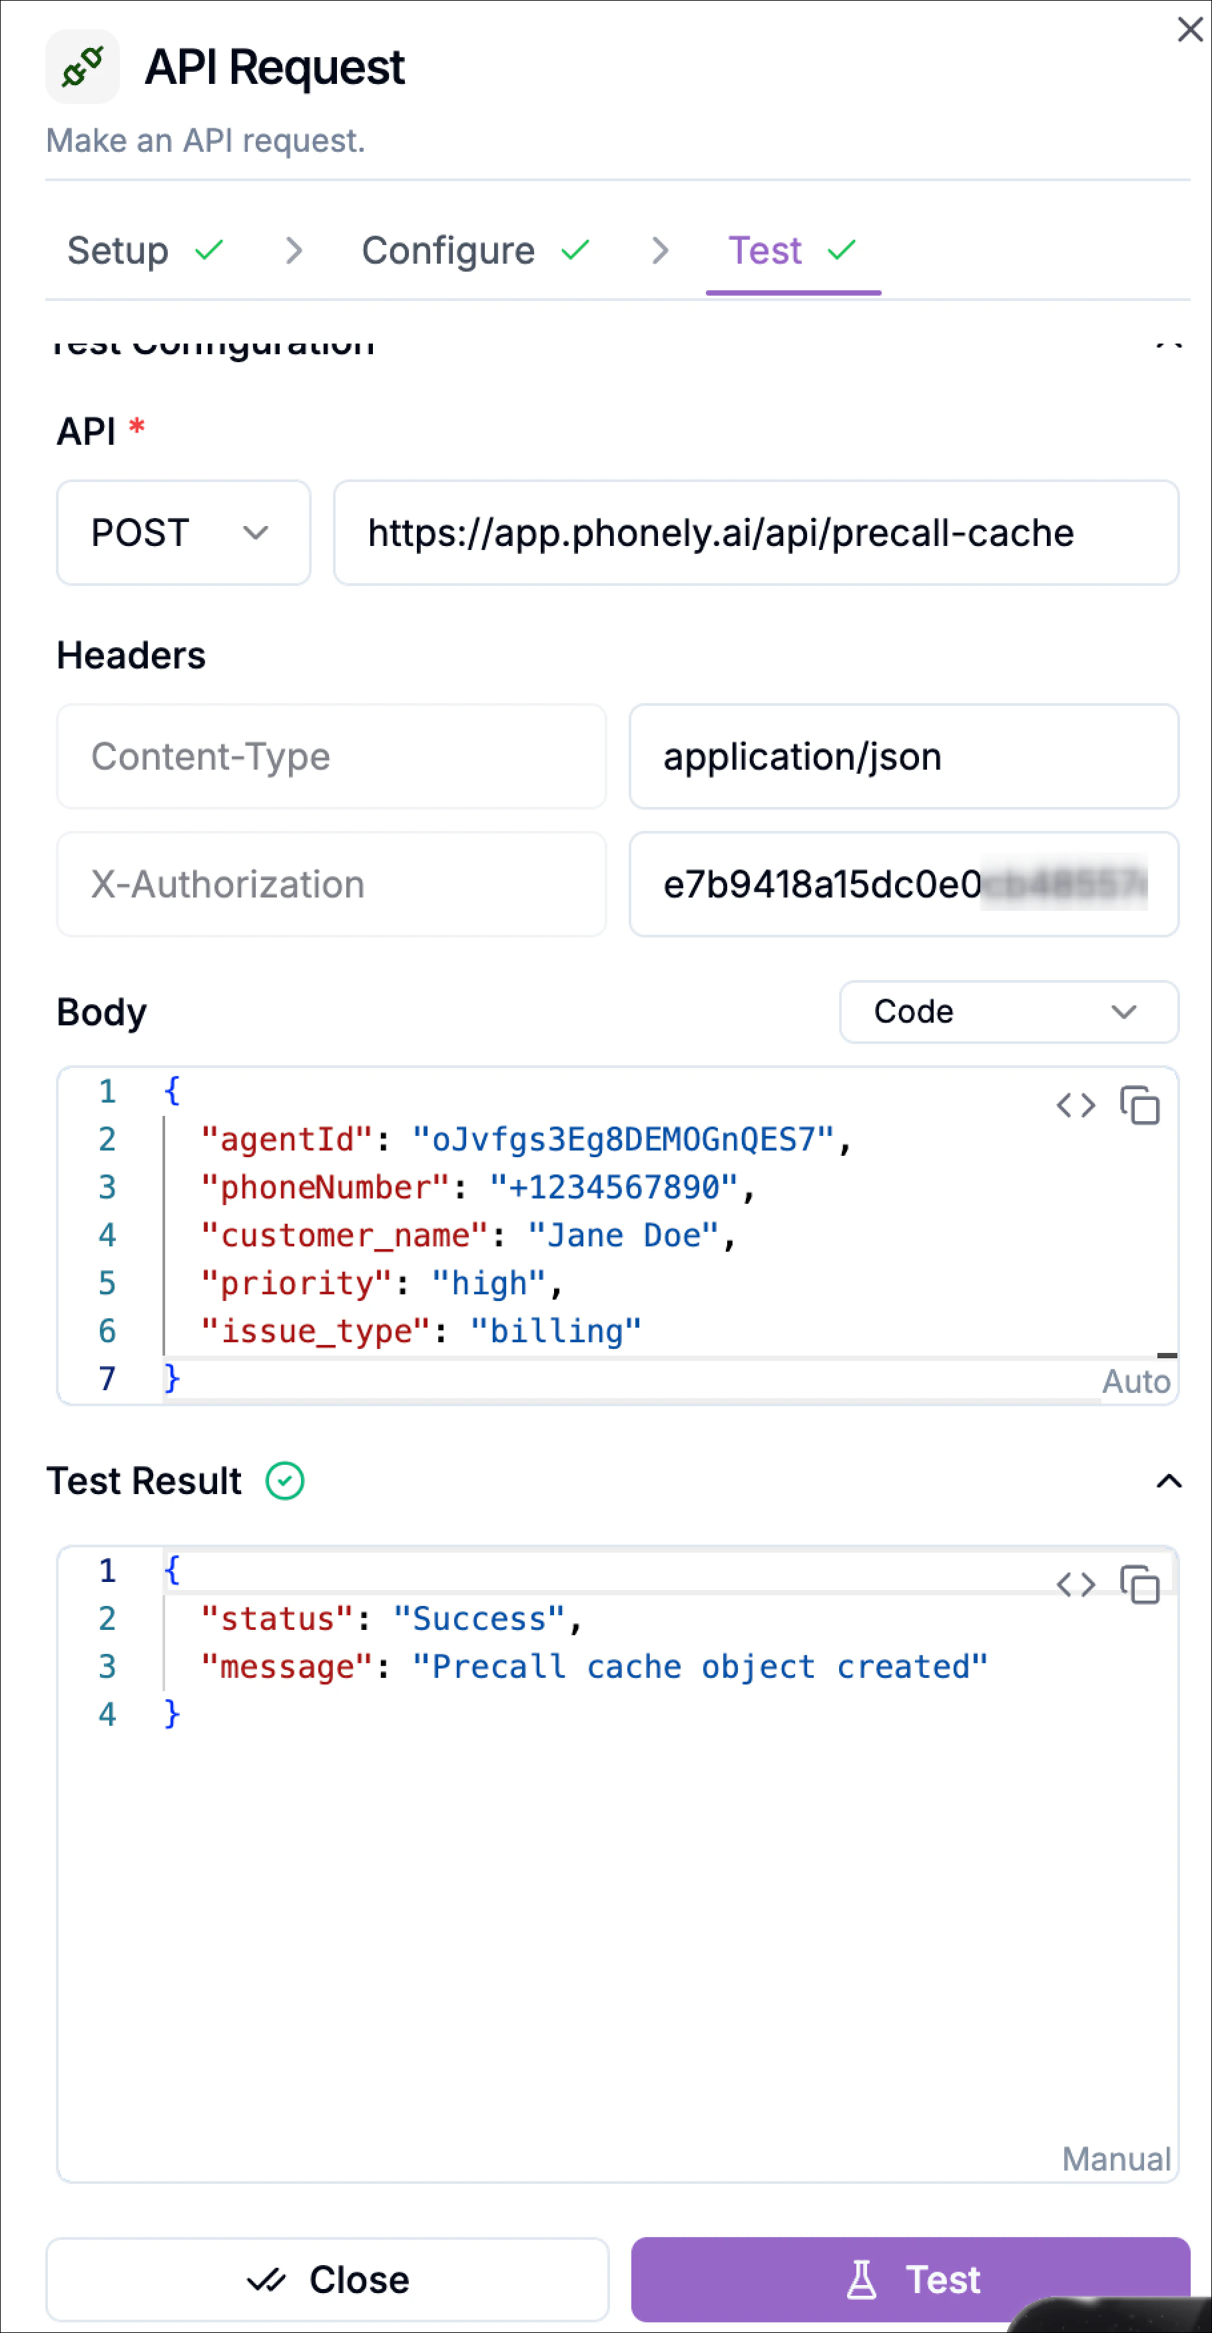Toggle Manual mode in the Test Result panel

1115,2159
